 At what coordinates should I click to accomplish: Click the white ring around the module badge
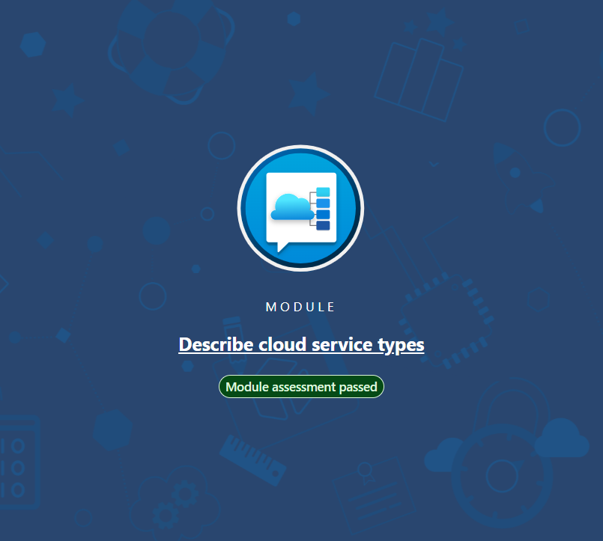[x=241, y=208]
